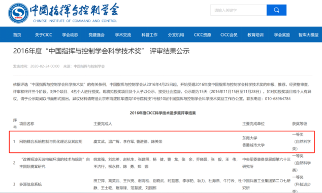Open the CICC资源 menu item
This screenshot has width=322, height=193.
pos(203,35)
